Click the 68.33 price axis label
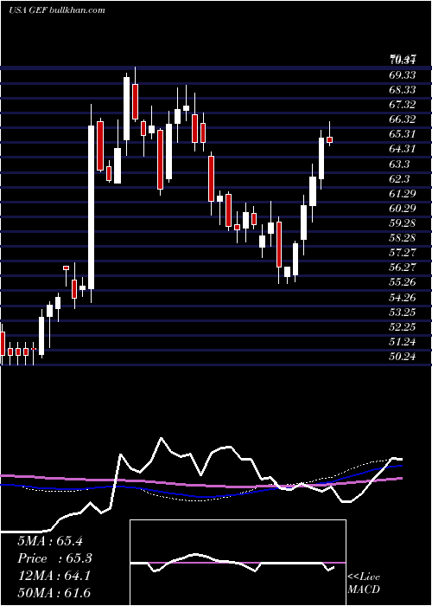 tap(403, 90)
